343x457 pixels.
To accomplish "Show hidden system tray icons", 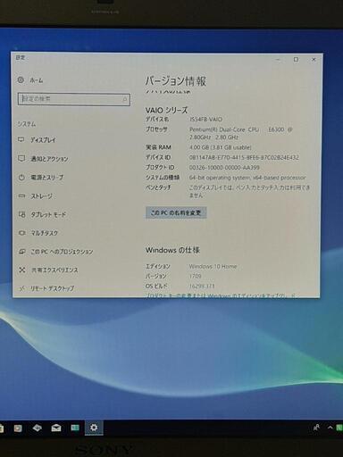I will [330, 428].
